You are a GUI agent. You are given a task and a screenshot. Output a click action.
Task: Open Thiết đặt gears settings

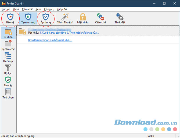click(x=120, y=18)
